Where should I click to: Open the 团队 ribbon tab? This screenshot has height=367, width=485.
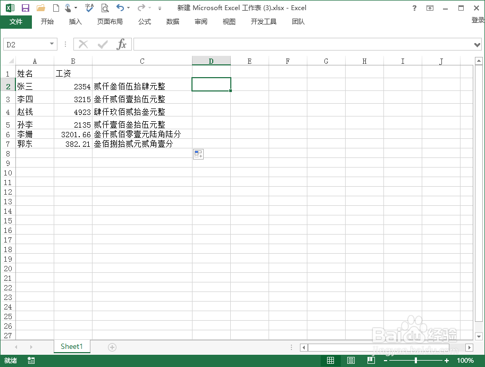[298, 21]
